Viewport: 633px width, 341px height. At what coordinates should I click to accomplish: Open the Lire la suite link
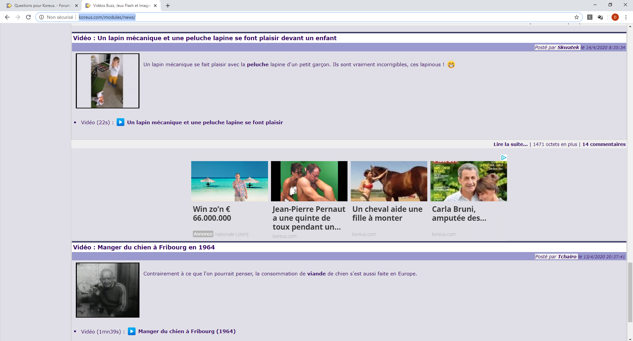coord(510,144)
